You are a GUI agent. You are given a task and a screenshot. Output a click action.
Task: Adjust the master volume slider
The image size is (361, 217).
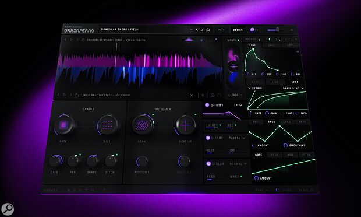click(x=275, y=30)
